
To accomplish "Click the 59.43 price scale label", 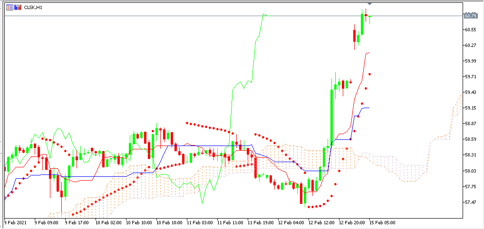I will point(470,92).
